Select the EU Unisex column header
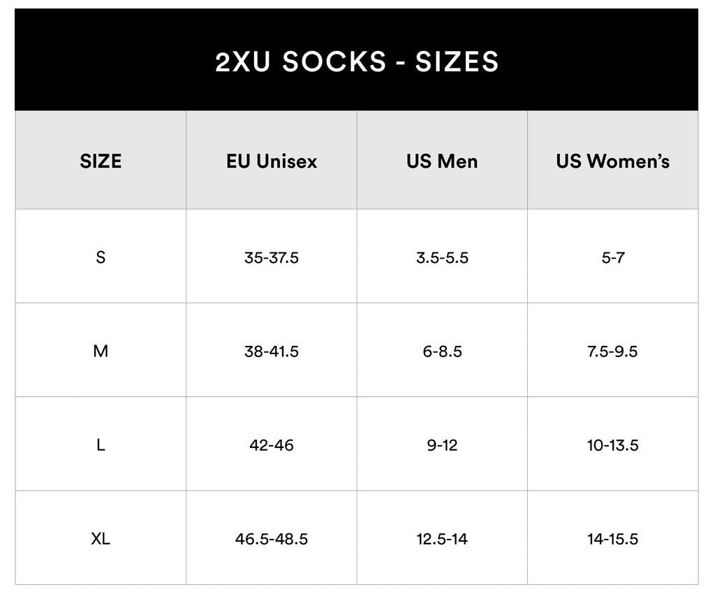This screenshot has width=715, height=601. (x=272, y=161)
